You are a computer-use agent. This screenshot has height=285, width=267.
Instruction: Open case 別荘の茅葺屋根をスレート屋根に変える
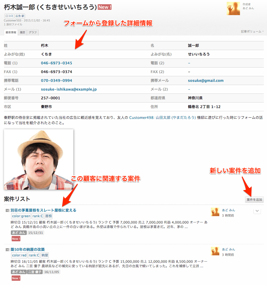[43, 210]
